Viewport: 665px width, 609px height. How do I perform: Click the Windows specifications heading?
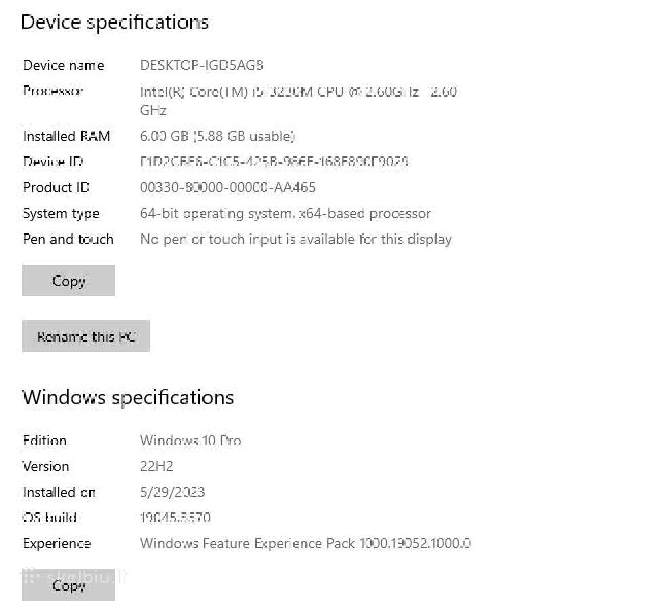128,397
